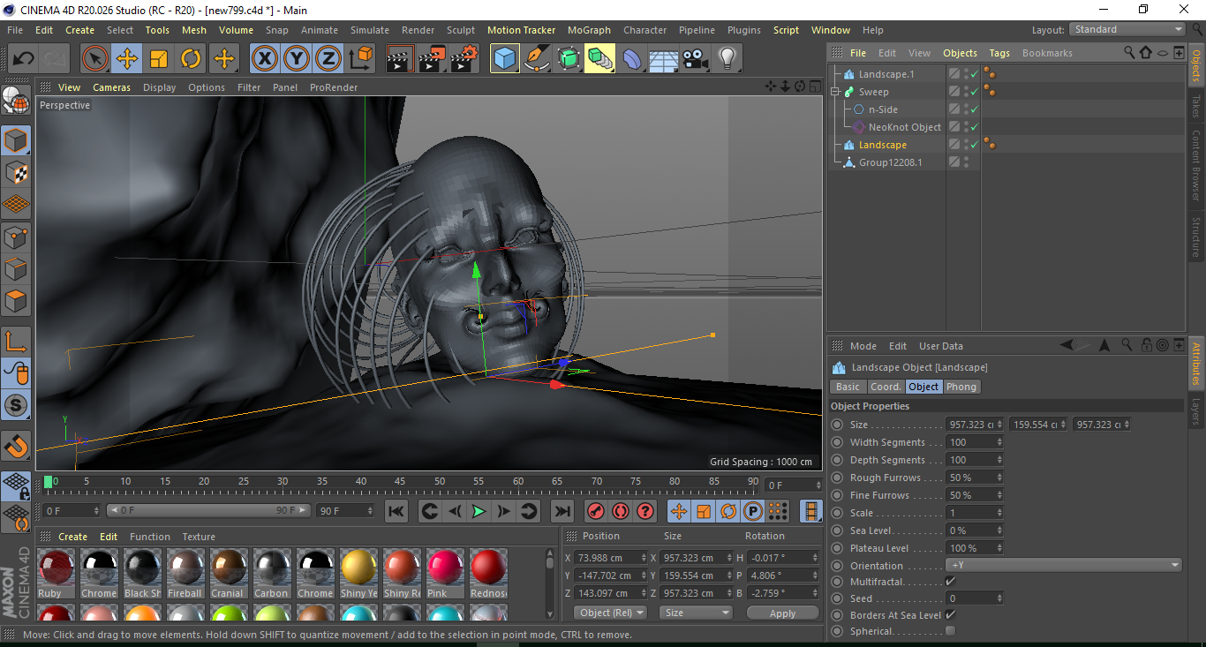Select NeoKnot Object in tree

tap(904, 127)
